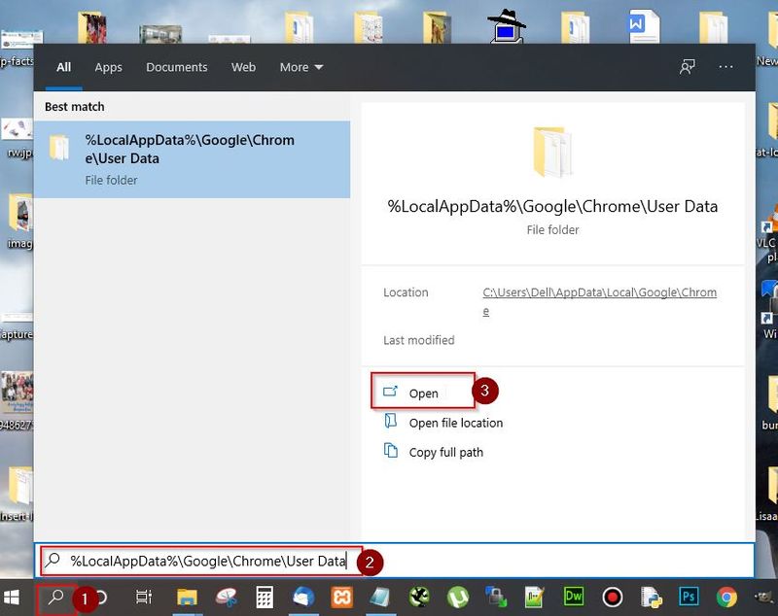Launch XAMPP from the taskbar
Screen dimensions: 778x616
click(x=341, y=598)
